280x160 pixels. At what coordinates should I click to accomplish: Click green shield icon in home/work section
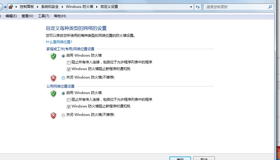[53, 56]
